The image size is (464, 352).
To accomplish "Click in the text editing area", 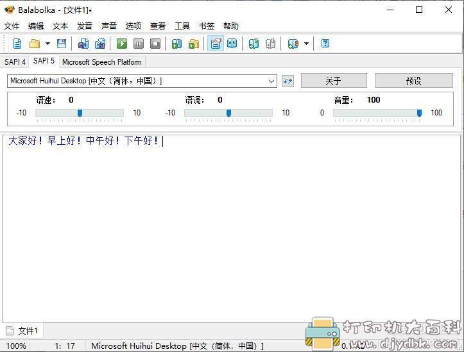I will coord(232,228).
